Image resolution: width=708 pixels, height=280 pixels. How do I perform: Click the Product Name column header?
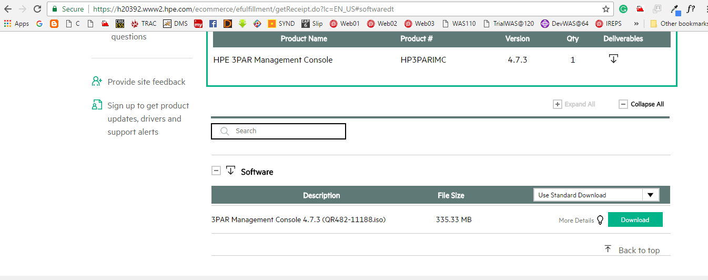point(304,38)
